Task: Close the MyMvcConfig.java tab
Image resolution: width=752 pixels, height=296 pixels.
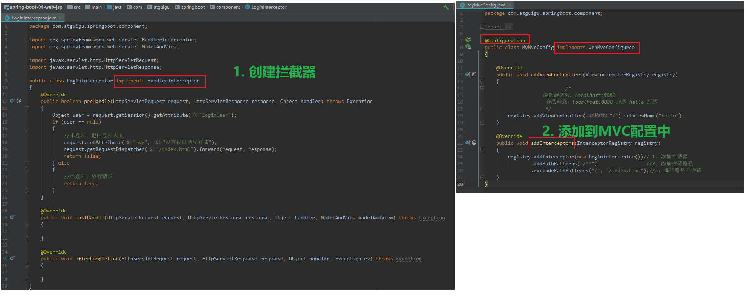Action: point(509,5)
